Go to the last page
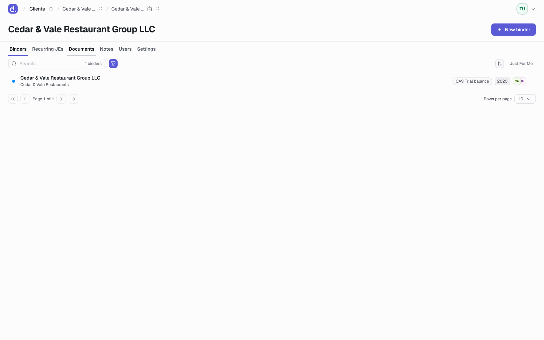Viewport: 544px width, 340px height. (73, 99)
